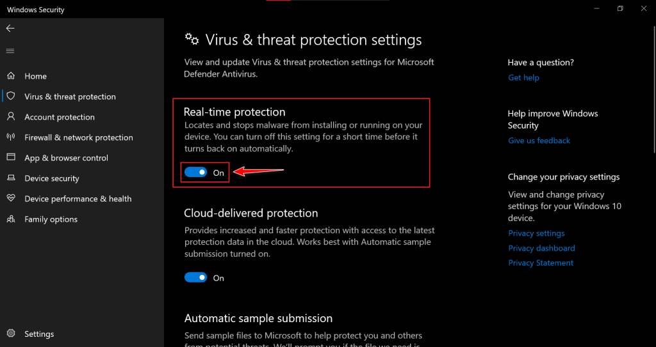Select the Firewall & network protection menu label
This screenshot has height=347, width=656.
tap(79, 137)
